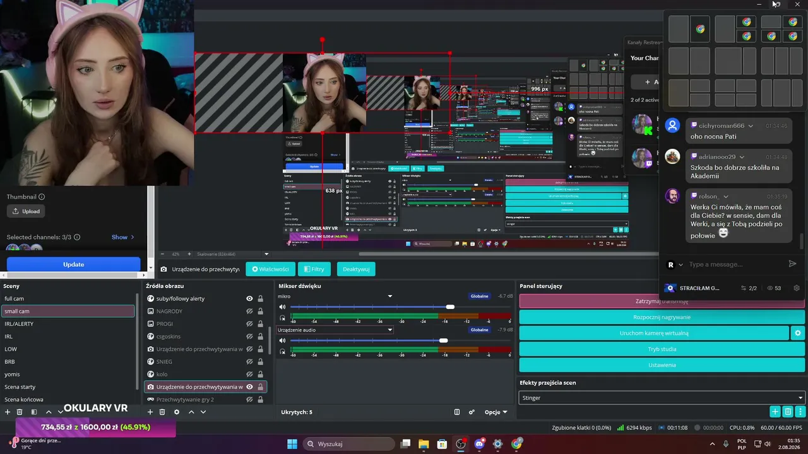The width and height of the screenshot is (808, 454).
Task: Show the kolo source
Action: click(249, 374)
